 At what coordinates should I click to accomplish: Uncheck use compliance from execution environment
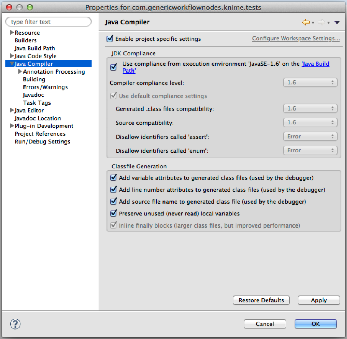pos(114,67)
